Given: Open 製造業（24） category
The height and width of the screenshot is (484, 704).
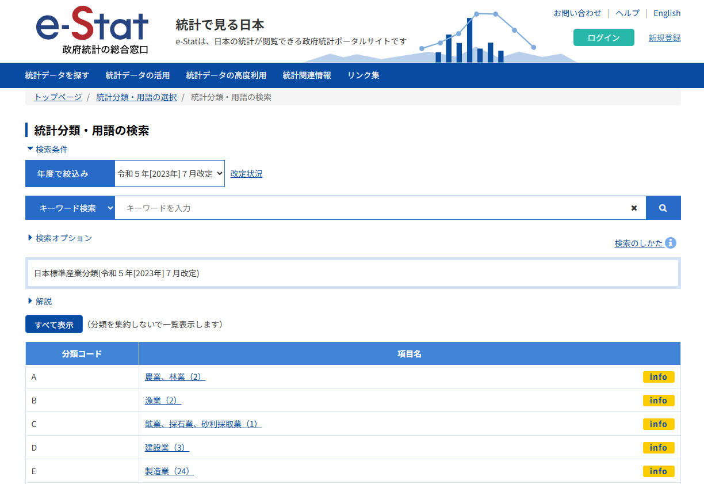Looking at the screenshot, I should click(169, 471).
